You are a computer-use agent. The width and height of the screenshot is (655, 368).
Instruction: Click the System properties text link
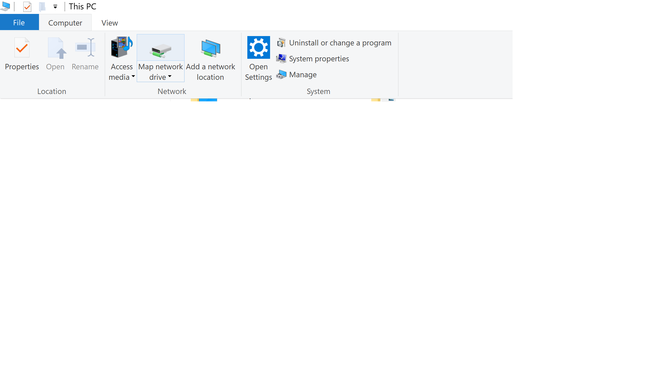319,59
